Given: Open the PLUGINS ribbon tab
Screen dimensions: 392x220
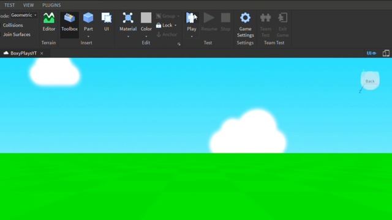Looking at the screenshot, I should [51, 5].
